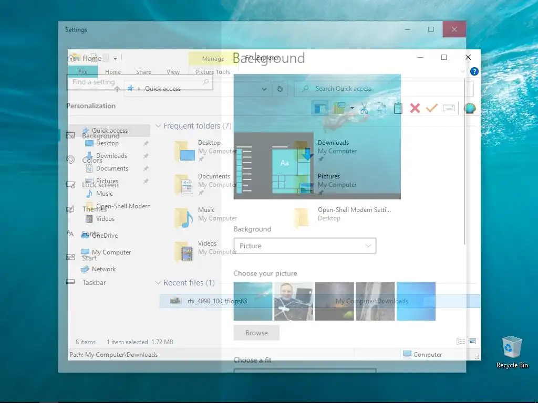Open the shell-shaped Classic Explorer settings icon

pyautogui.click(x=470, y=108)
